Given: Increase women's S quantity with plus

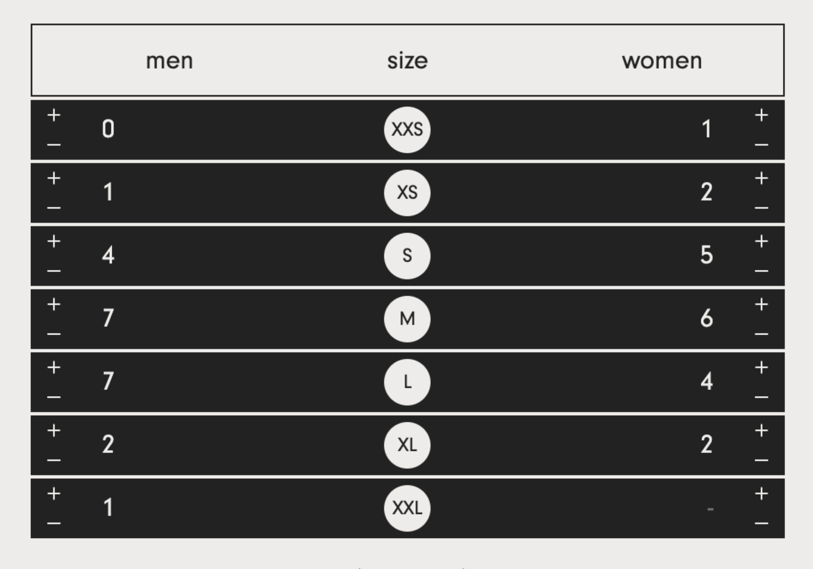Looking at the screenshot, I should tap(761, 241).
